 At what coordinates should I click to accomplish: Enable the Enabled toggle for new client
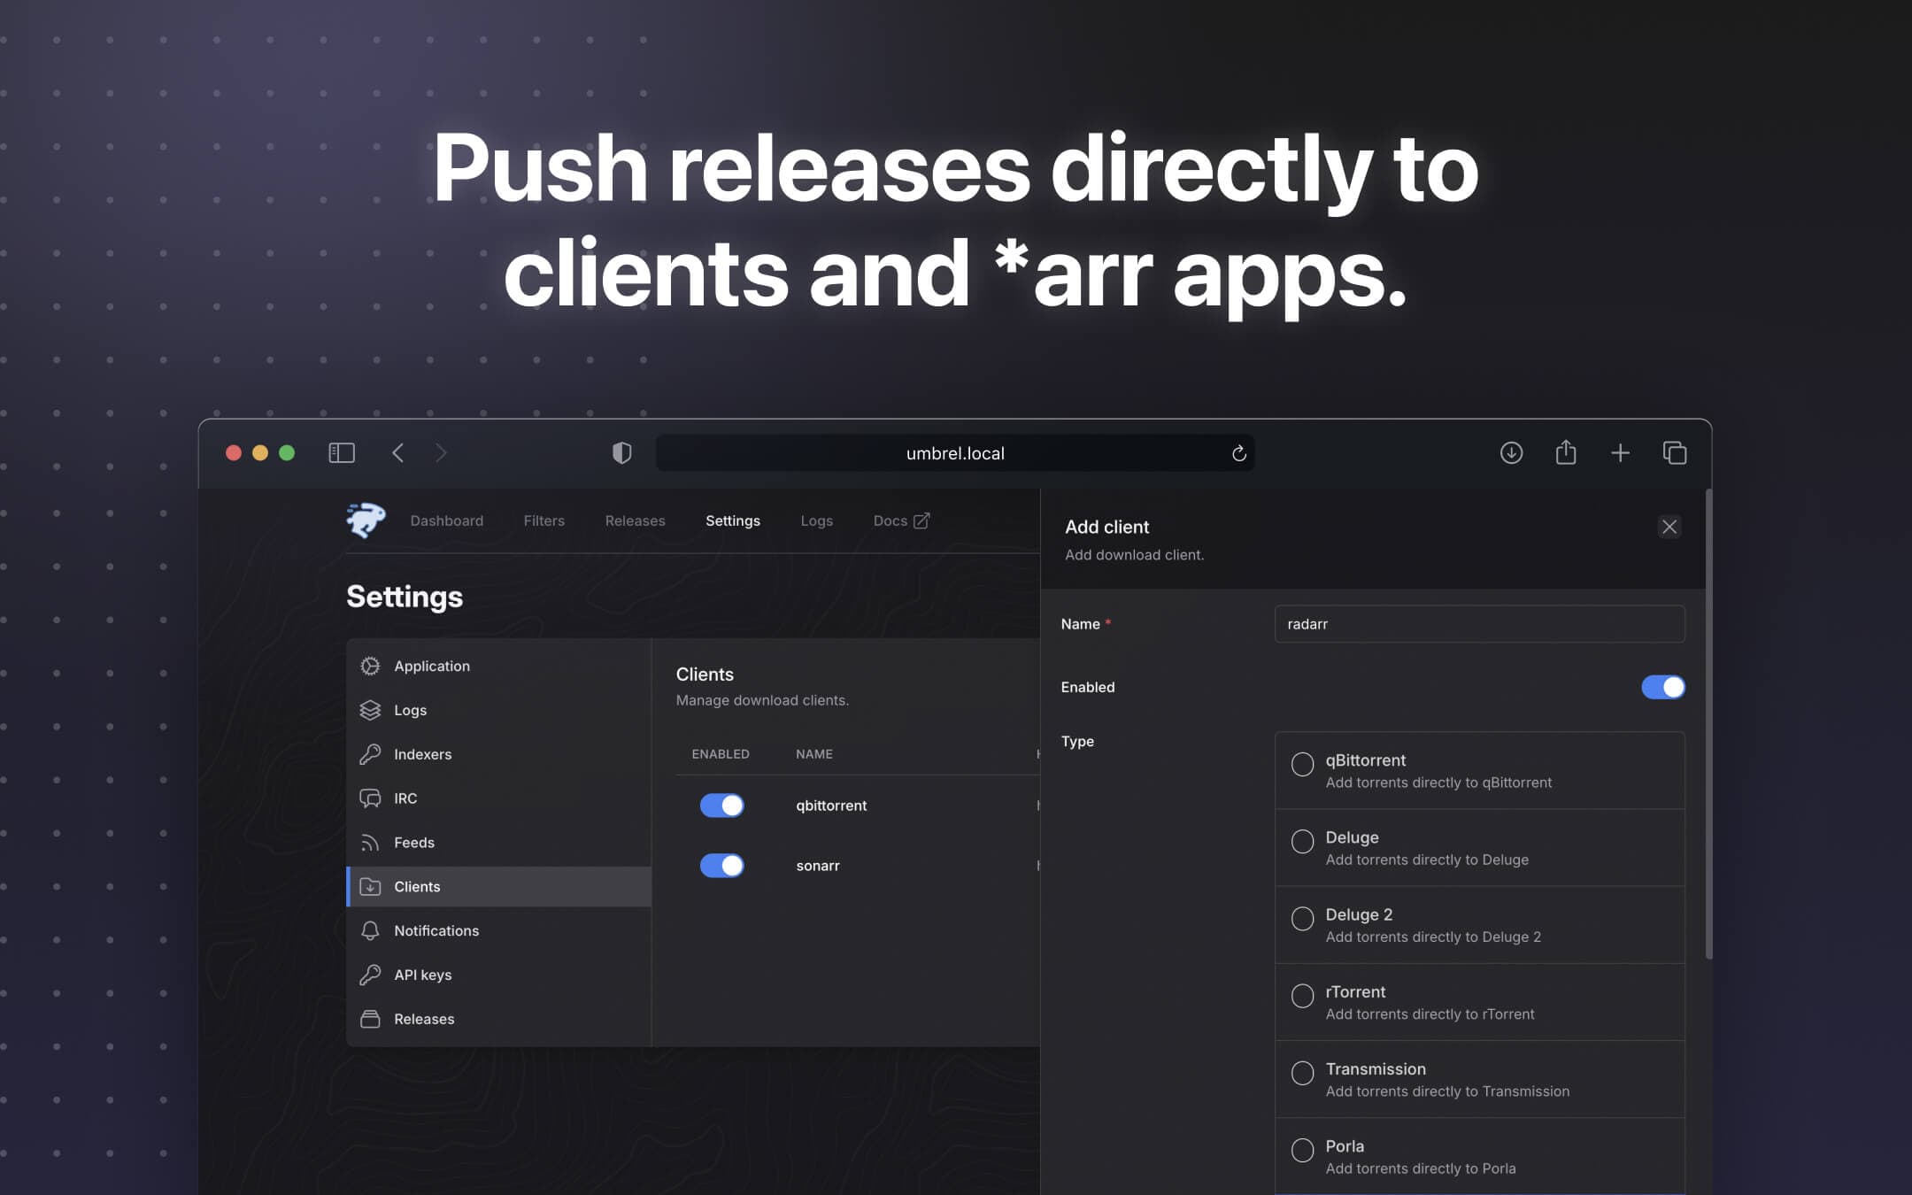pos(1663,687)
